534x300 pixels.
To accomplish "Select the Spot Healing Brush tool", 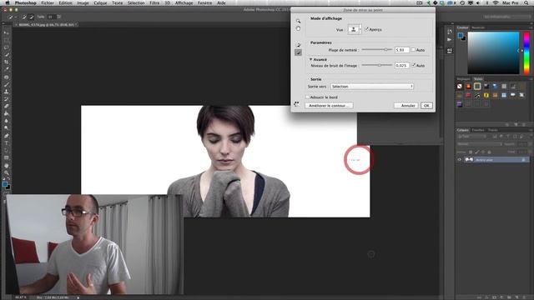I will 6,77.
